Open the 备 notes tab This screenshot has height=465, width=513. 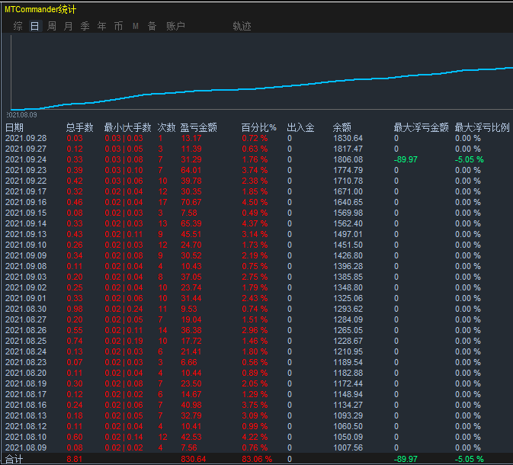[152, 26]
